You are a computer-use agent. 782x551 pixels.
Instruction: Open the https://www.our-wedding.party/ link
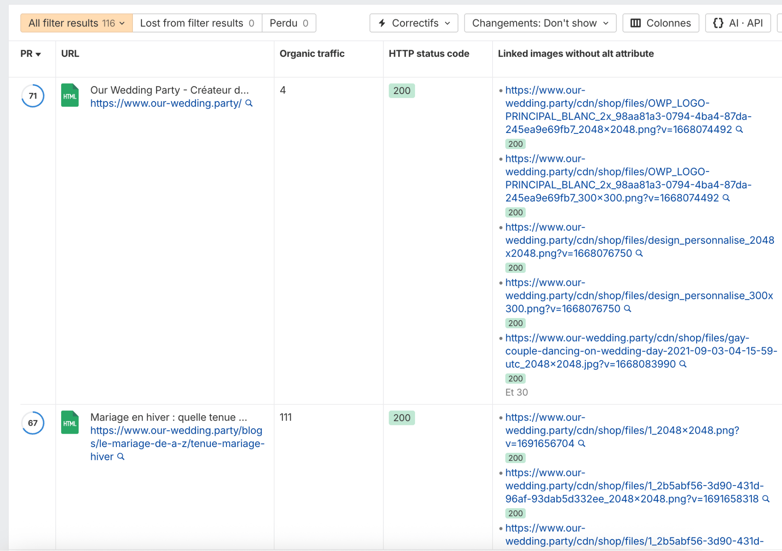pyautogui.click(x=166, y=104)
